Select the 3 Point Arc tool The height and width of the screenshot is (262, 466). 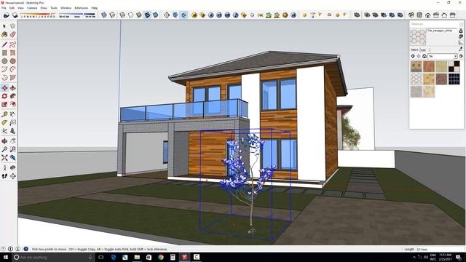coord(4,78)
